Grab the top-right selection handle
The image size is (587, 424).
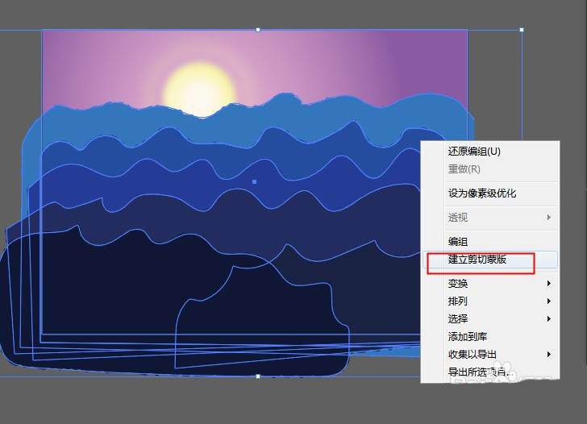pyautogui.click(x=522, y=30)
